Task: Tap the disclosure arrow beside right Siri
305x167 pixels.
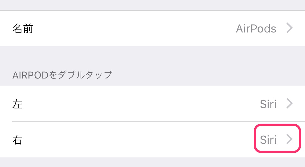Action: pyautogui.click(x=290, y=139)
